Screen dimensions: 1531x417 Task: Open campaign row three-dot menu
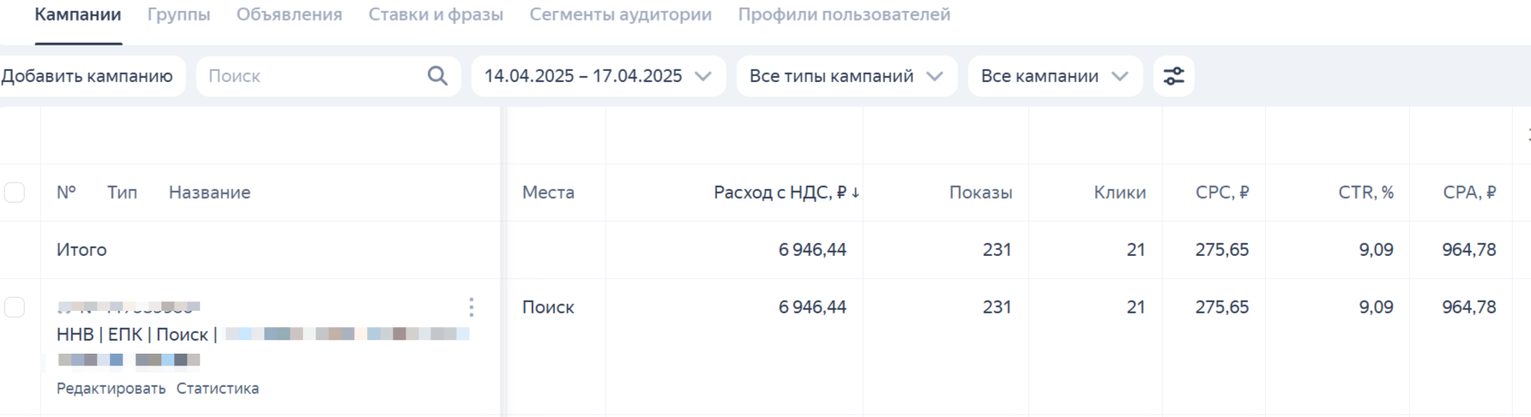click(471, 307)
